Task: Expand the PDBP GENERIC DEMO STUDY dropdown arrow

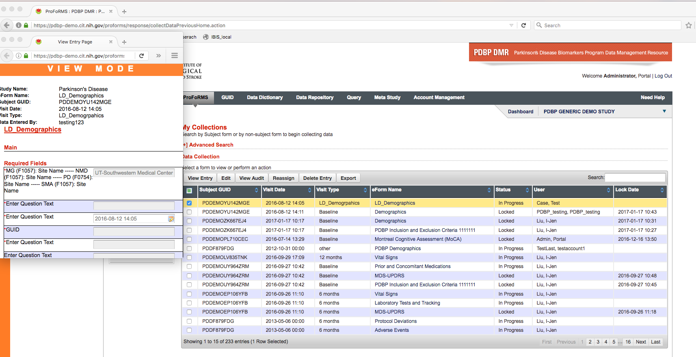Action: coord(664,111)
